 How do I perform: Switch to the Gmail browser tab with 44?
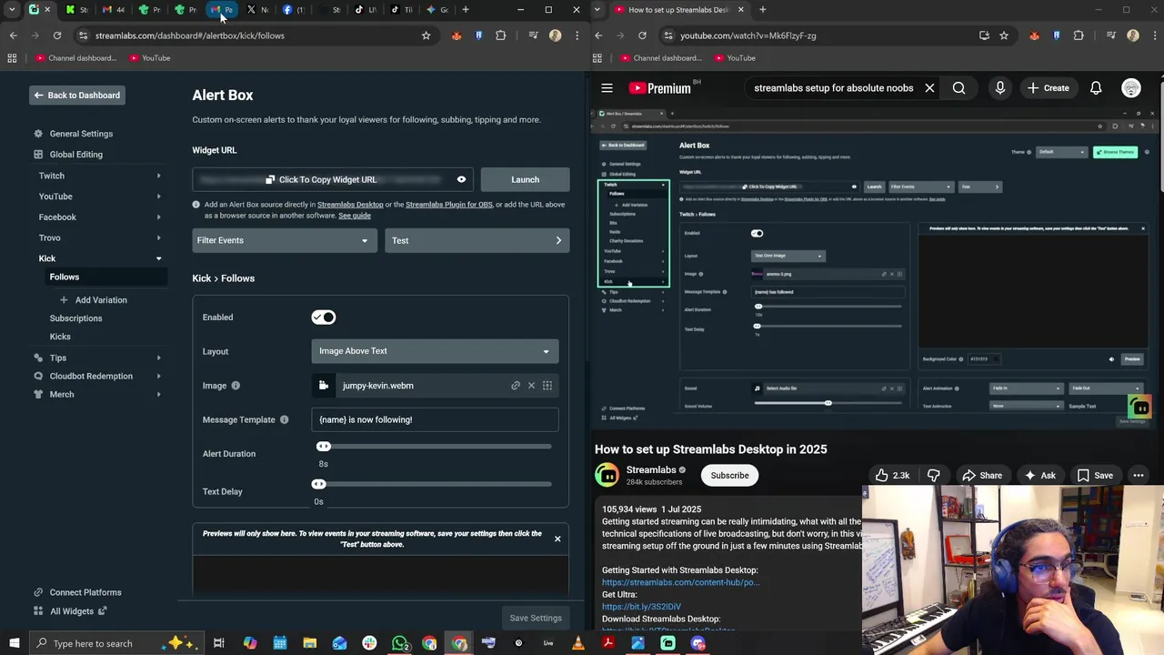tap(114, 10)
